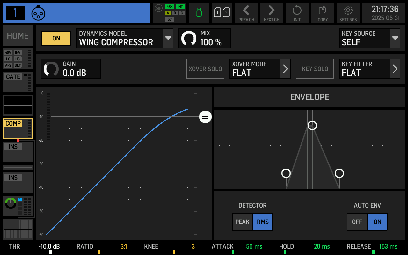
Task: Expand the XOVER MODE options
Action: 285,69
